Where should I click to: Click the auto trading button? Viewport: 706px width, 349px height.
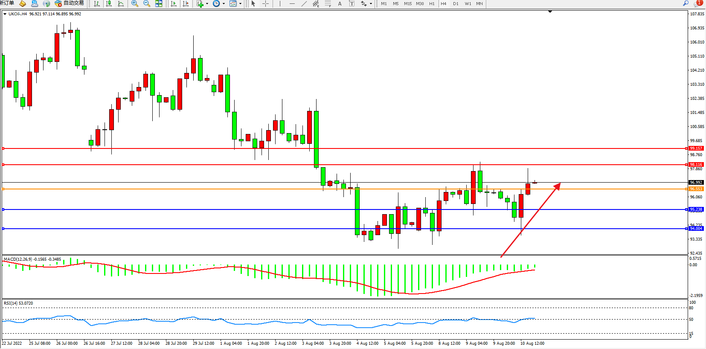[x=70, y=3]
